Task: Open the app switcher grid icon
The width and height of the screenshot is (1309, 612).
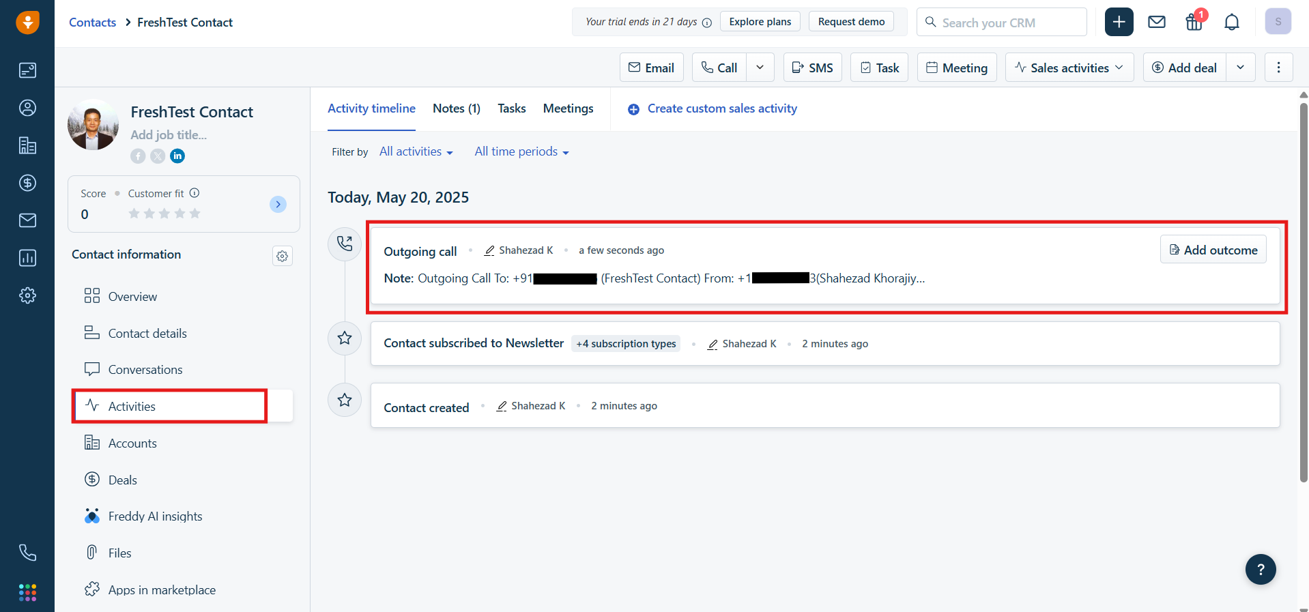Action: click(x=27, y=592)
